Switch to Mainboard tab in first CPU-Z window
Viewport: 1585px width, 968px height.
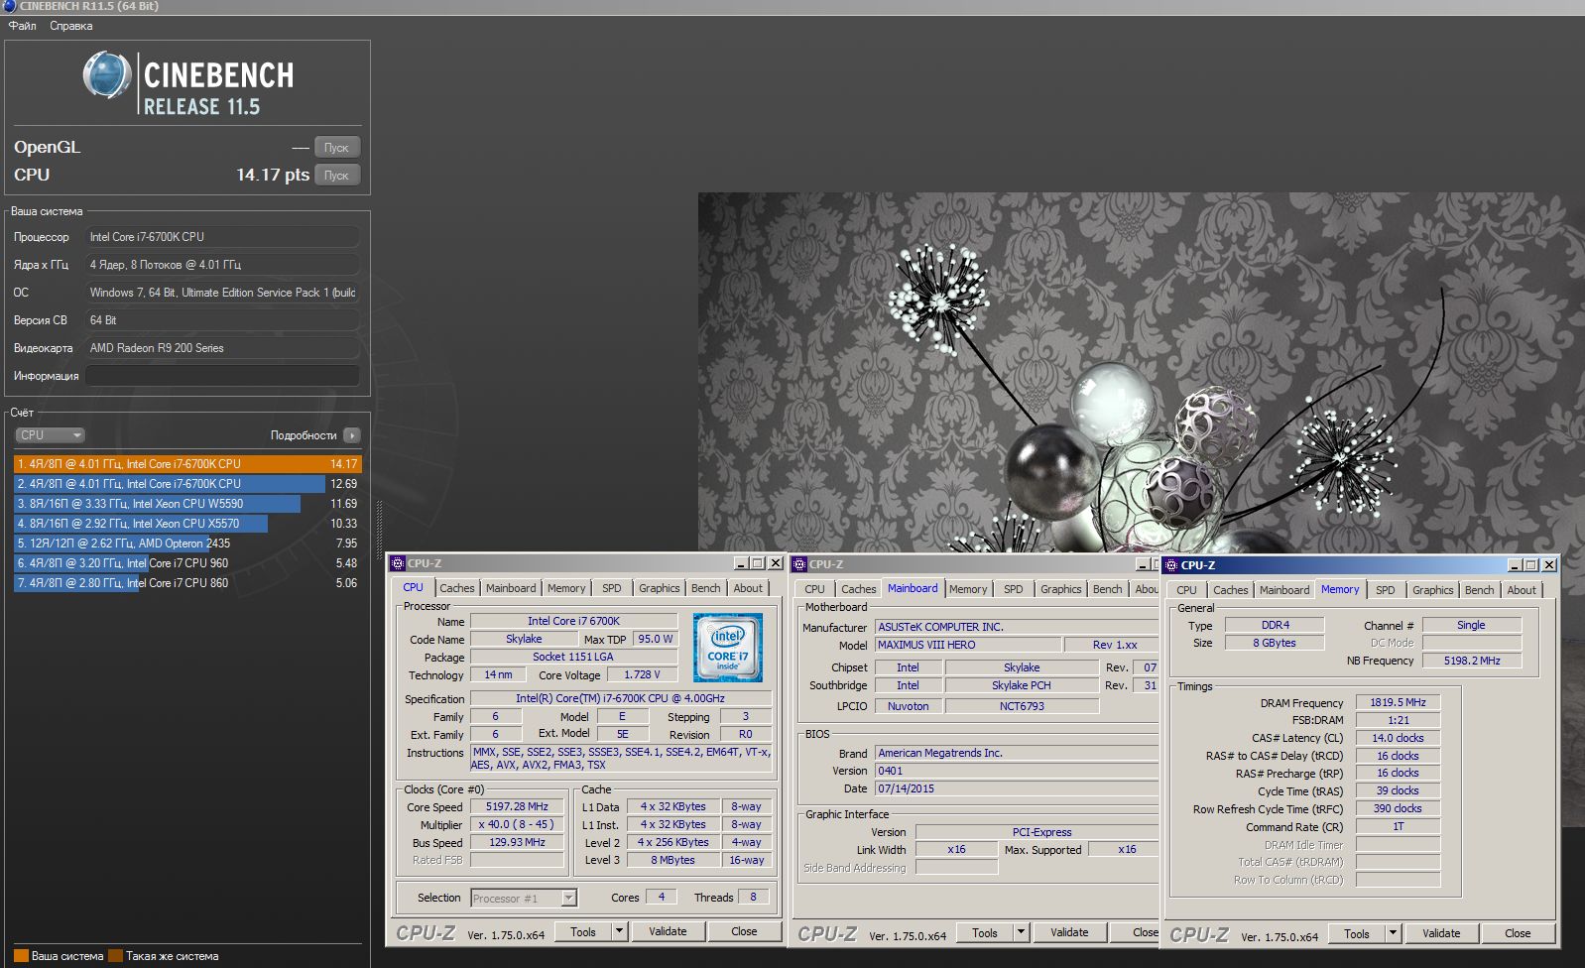[x=511, y=588]
